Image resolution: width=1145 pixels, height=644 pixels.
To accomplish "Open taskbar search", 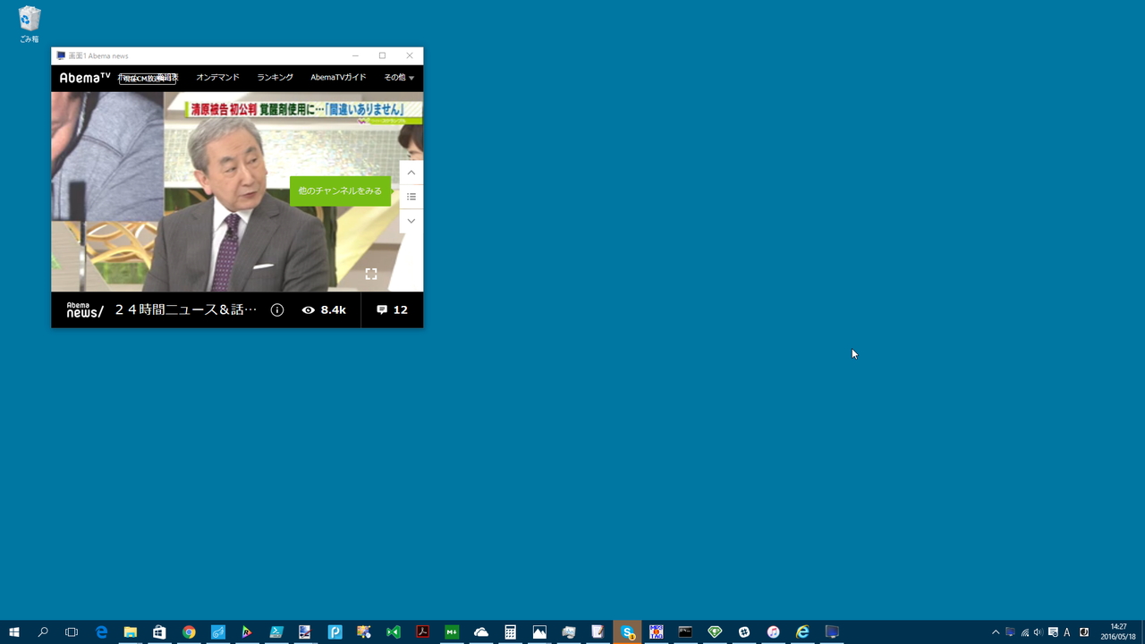I will (43, 632).
